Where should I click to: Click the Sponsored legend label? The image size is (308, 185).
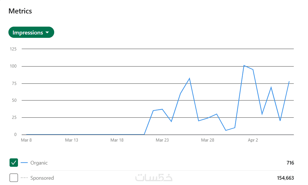point(42,178)
